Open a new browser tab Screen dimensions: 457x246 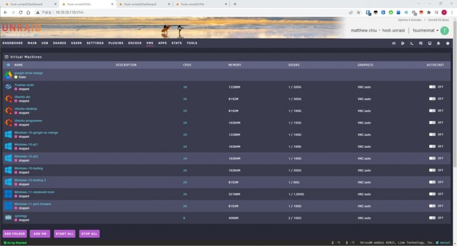(x=235, y=4)
